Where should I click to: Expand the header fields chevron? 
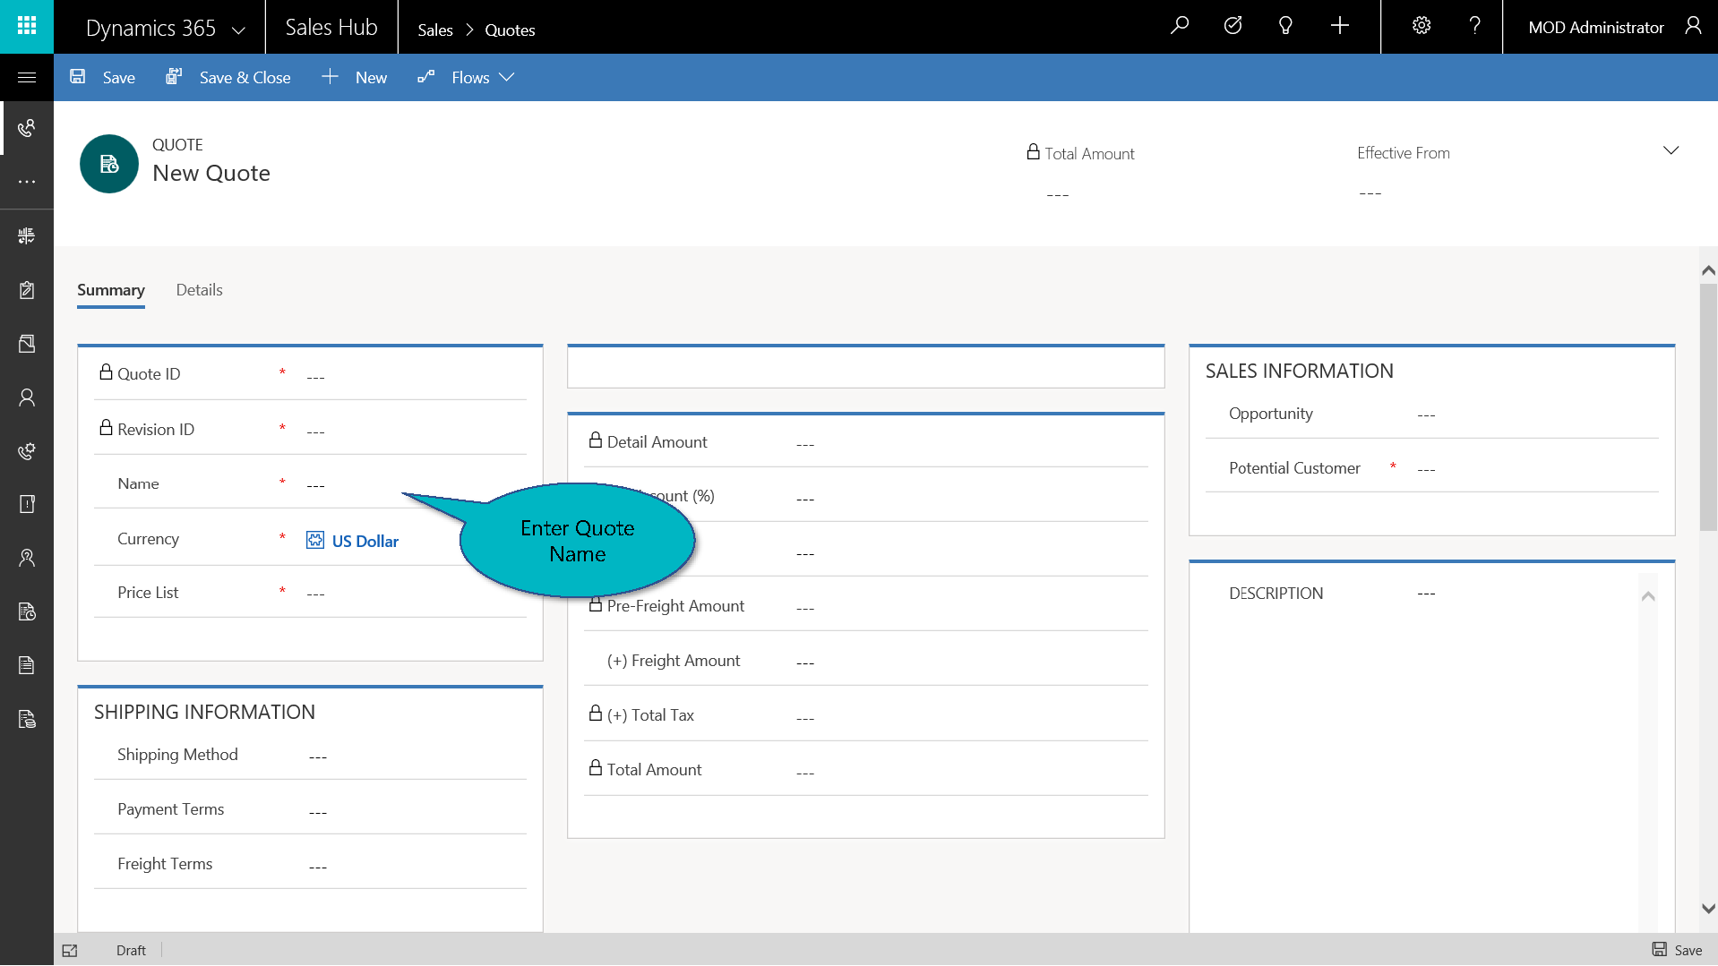tap(1671, 150)
